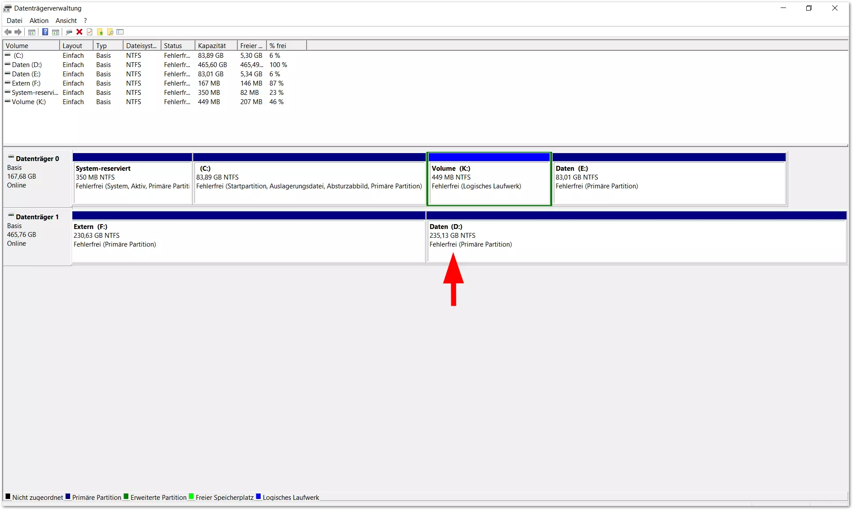Click the checklist settings toolbar icon
The height and width of the screenshot is (510, 853).
point(120,32)
